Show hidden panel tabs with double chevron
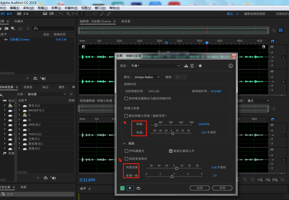 73,87
